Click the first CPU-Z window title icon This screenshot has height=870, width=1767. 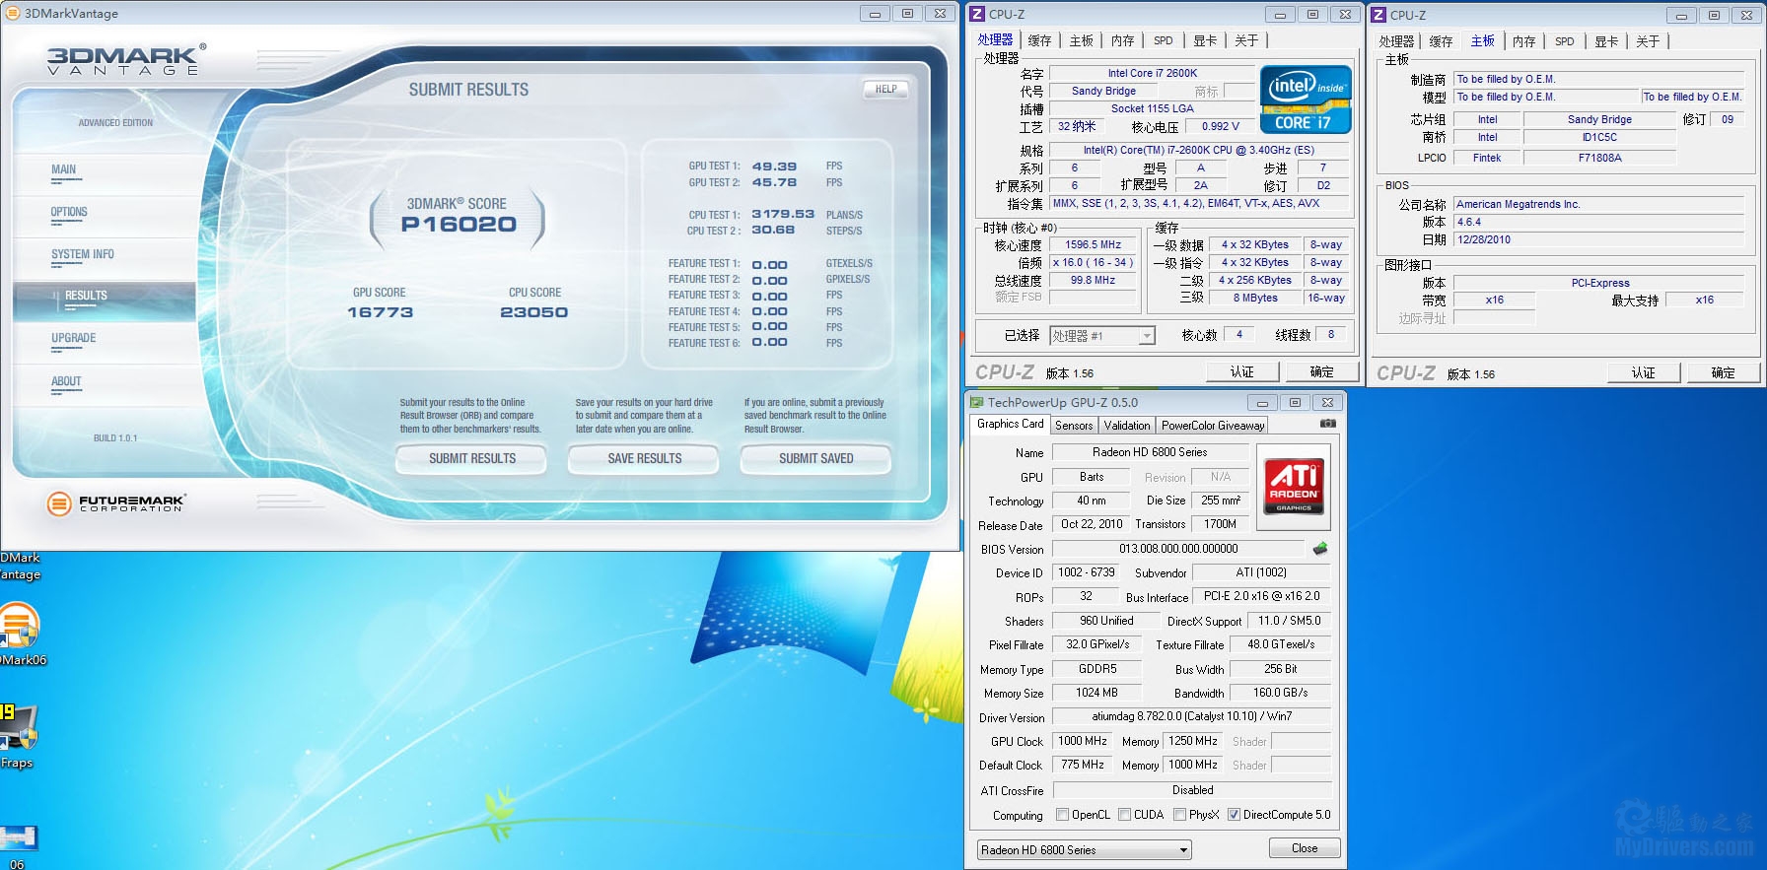click(x=977, y=14)
